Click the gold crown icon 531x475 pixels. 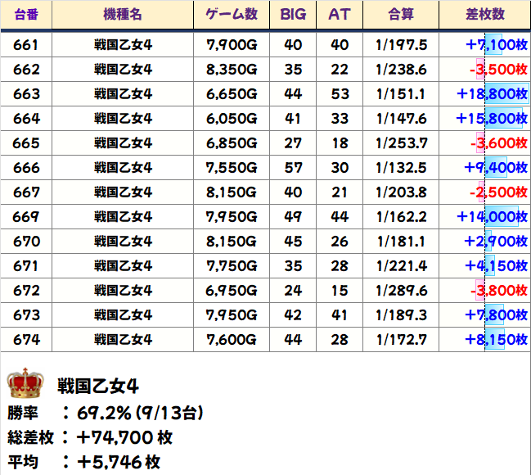tap(25, 383)
